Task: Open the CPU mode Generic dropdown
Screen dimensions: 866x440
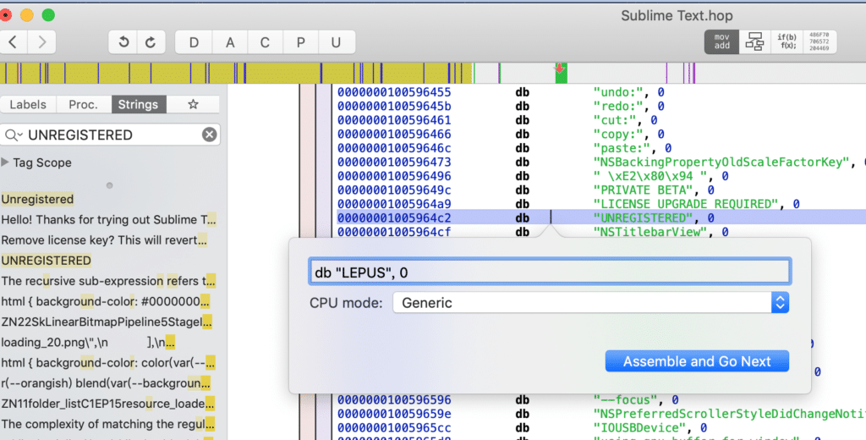Action: tap(590, 302)
